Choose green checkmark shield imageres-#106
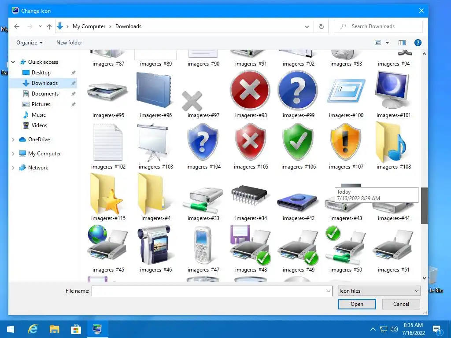Viewport: 451px width, 338px height. 298,142
